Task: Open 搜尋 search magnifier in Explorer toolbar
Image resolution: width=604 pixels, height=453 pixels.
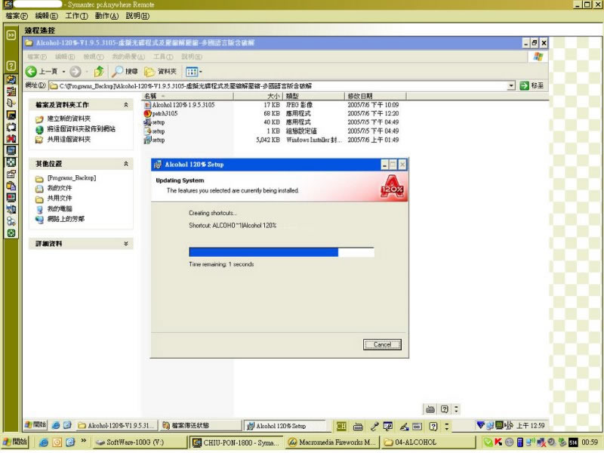Action: coord(125,72)
